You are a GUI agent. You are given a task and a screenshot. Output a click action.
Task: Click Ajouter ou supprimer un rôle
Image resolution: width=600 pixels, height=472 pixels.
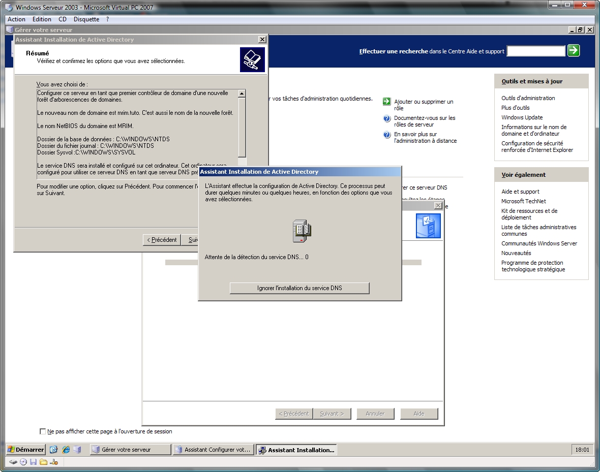point(424,105)
